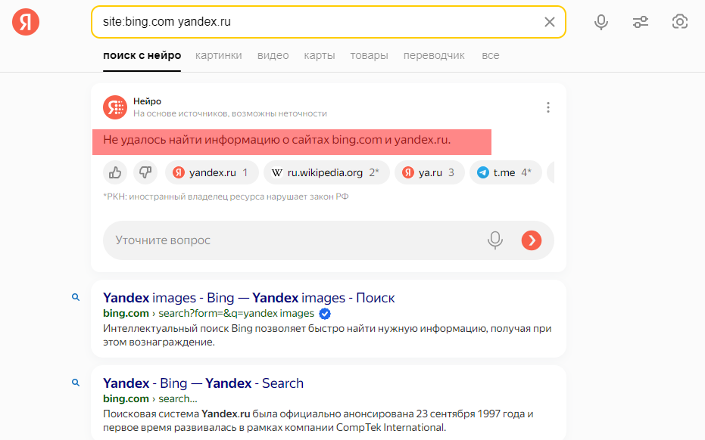Open result Yandex - Bing — Yandex - Search
The width and height of the screenshot is (705, 440).
203,383
